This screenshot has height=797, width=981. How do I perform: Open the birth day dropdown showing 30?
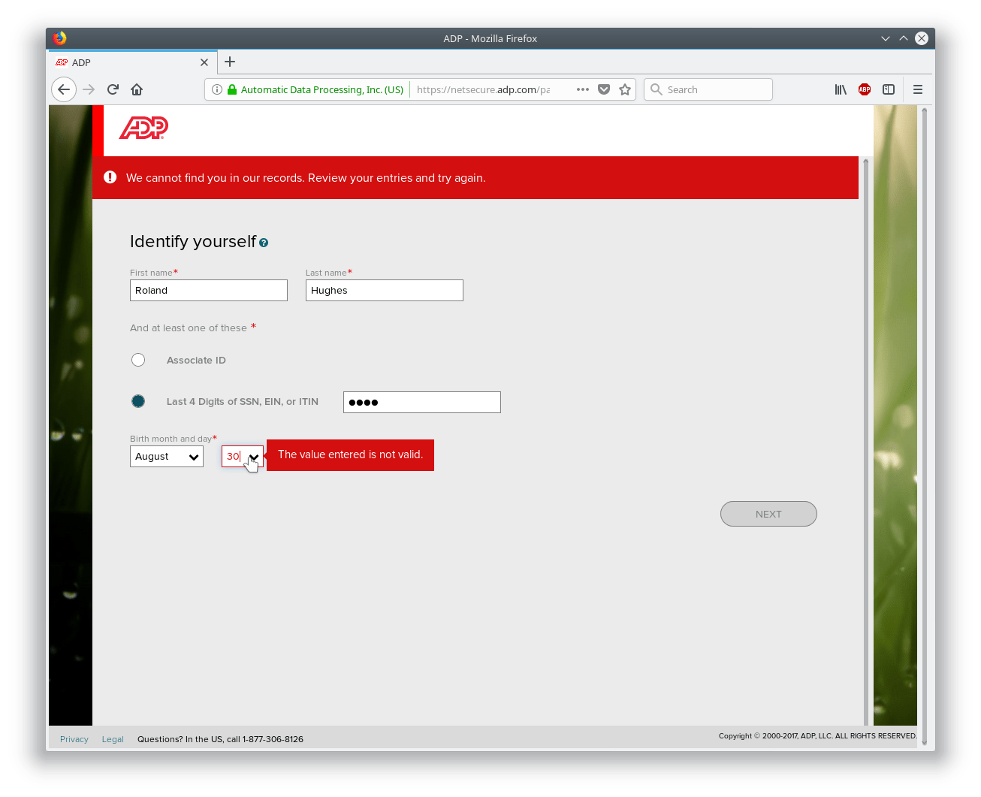point(242,455)
